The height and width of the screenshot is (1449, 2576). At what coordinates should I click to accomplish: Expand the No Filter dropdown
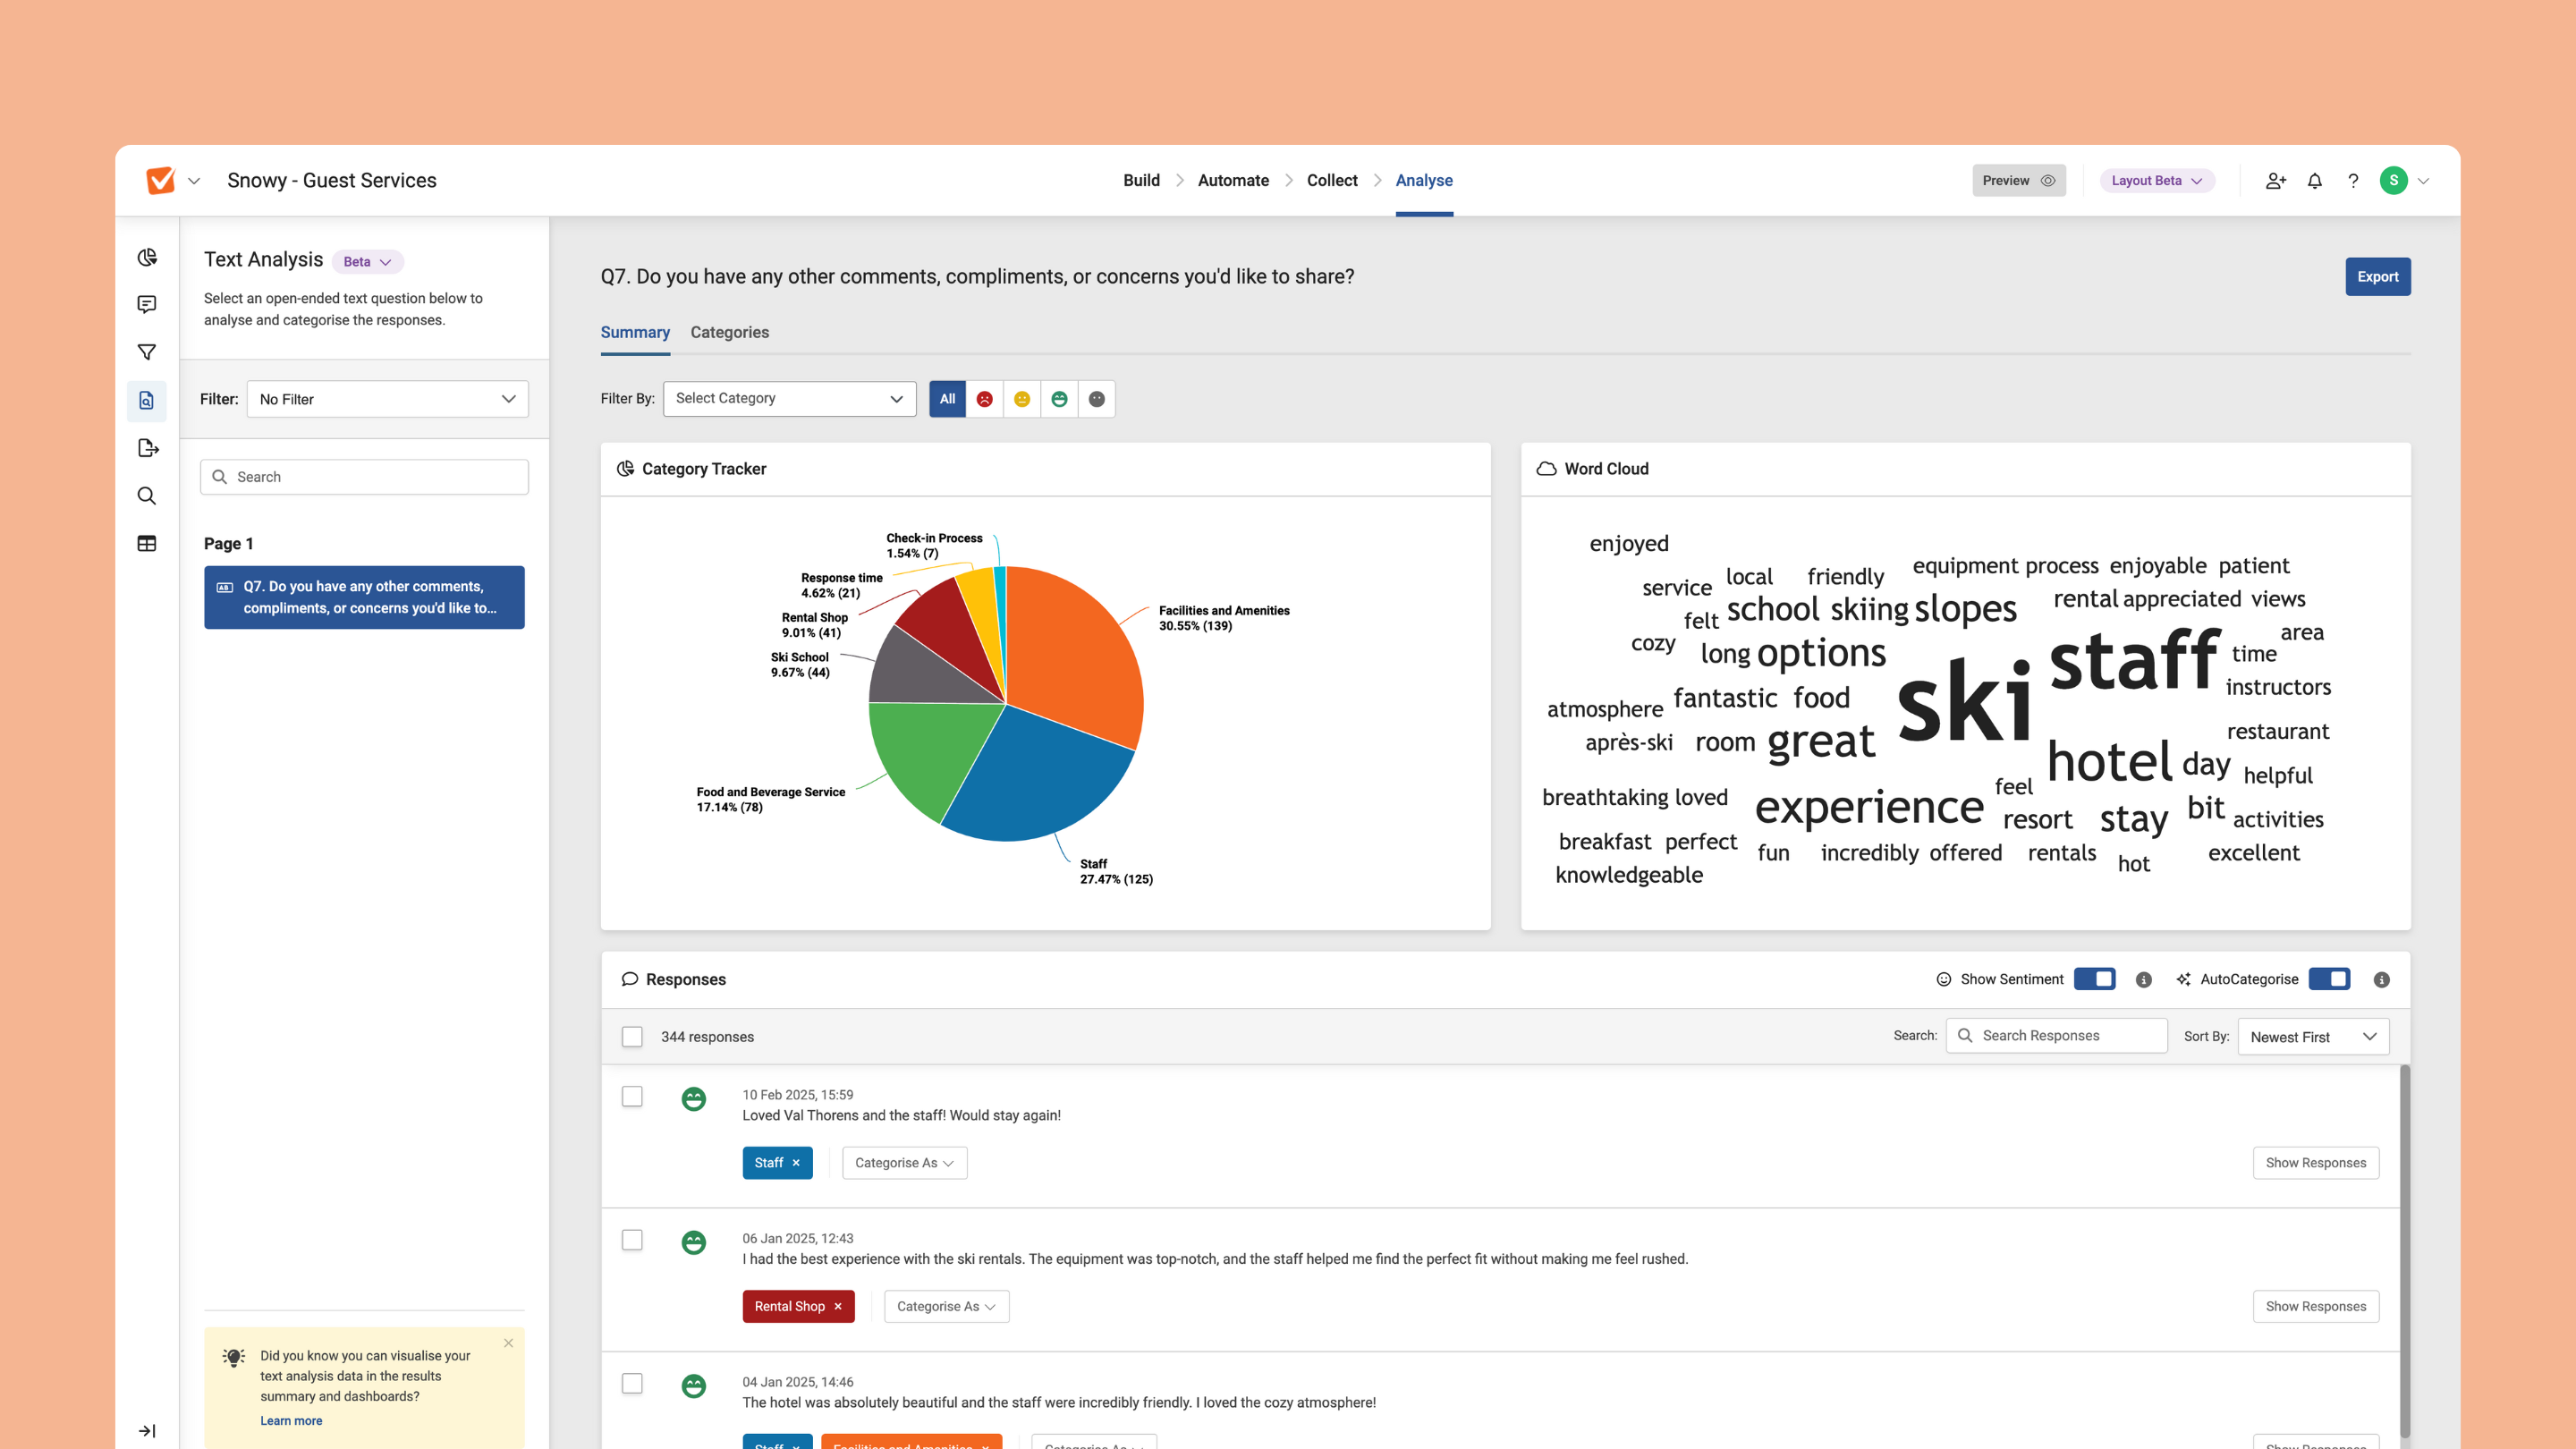click(x=387, y=399)
